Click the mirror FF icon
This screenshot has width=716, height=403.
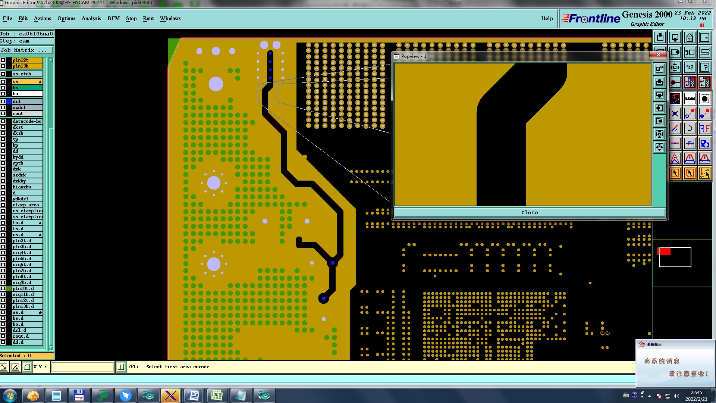(x=704, y=129)
